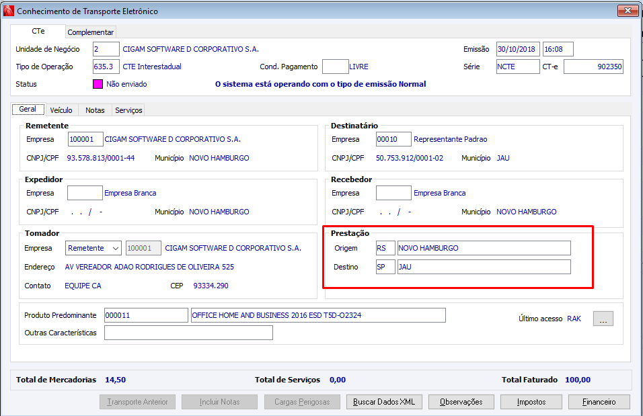Click Empresa Branca text in Recebedor
The height and width of the screenshot is (416, 643).
tap(440, 193)
